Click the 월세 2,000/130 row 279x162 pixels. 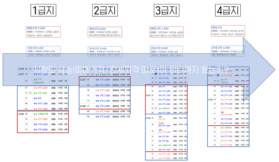[x=166, y=145]
